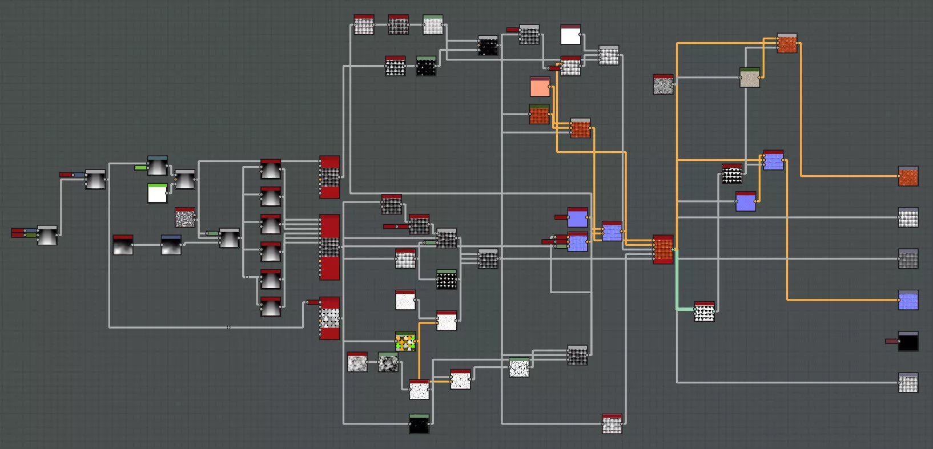Select the solid black output node
The image size is (933, 449).
pyautogui.click(x=908, y=342)
